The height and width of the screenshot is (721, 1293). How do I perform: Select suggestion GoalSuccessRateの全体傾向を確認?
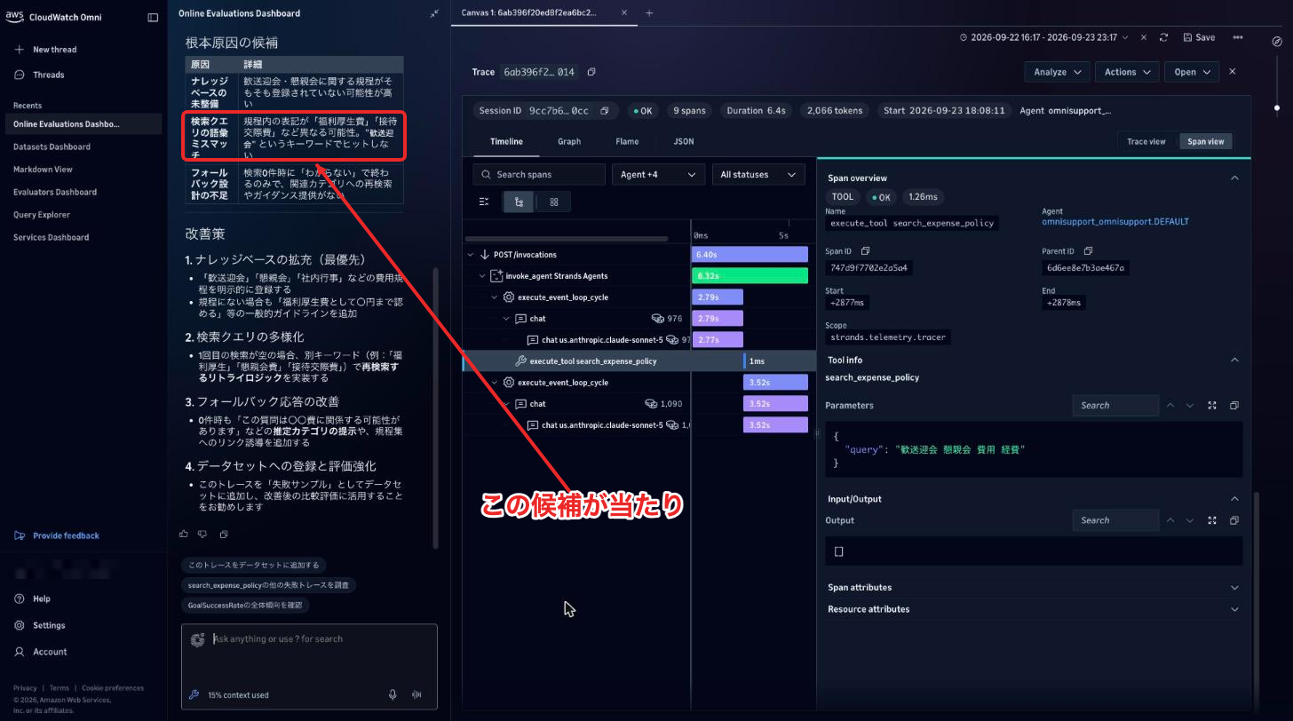tap(245, 605)
